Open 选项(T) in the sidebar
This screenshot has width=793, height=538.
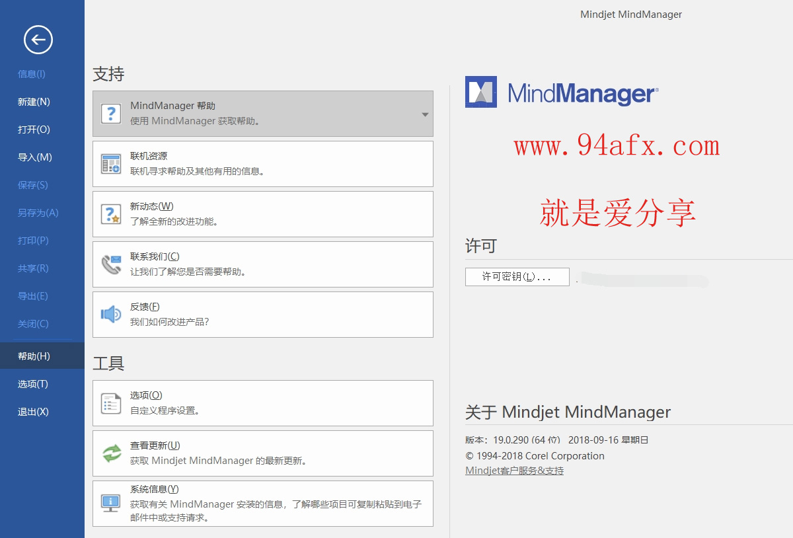tap(33, 384)
